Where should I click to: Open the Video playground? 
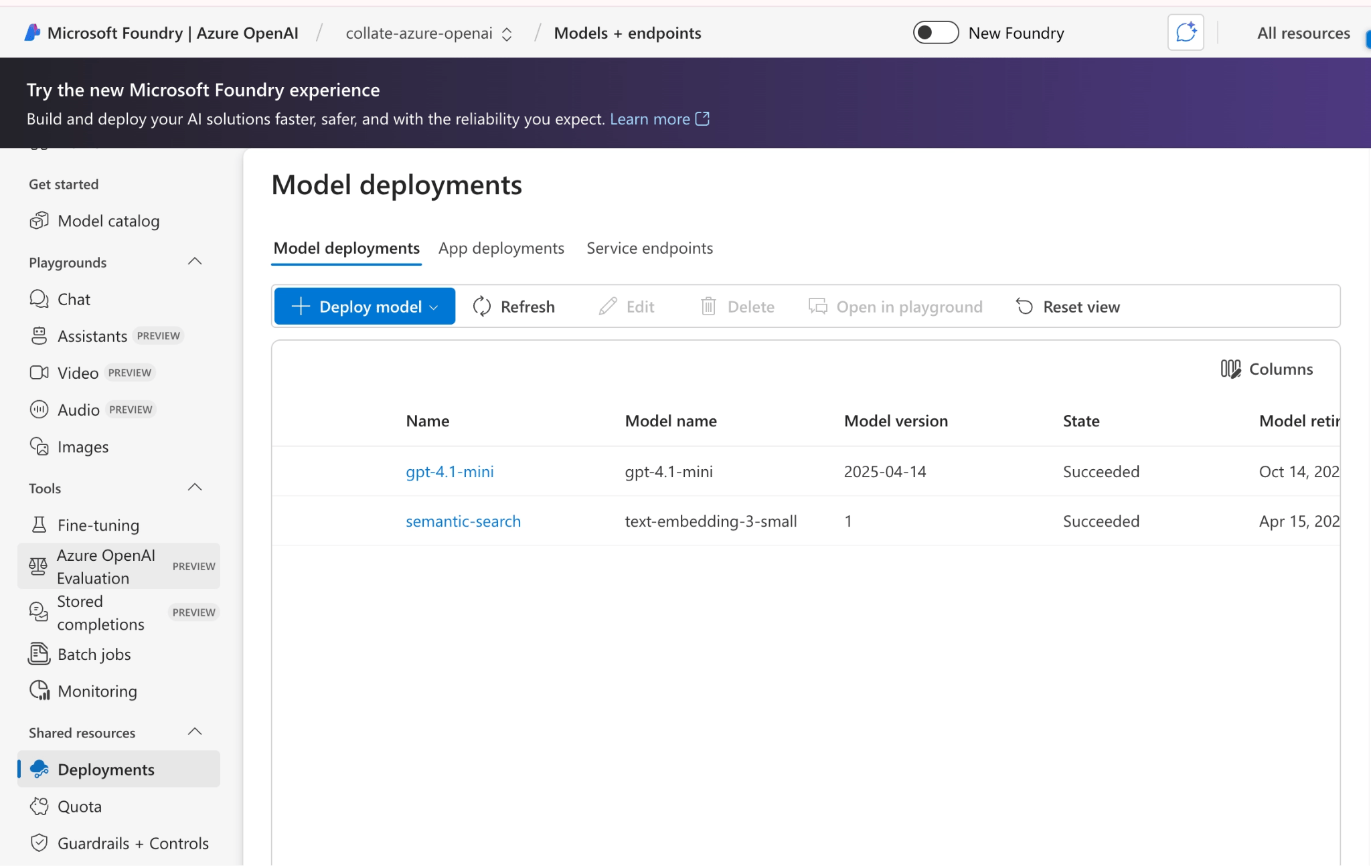[x=92, y=373]
